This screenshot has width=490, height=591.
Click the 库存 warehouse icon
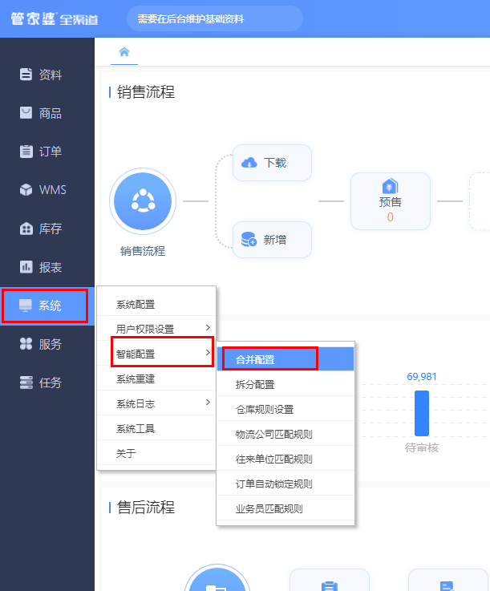26,229
